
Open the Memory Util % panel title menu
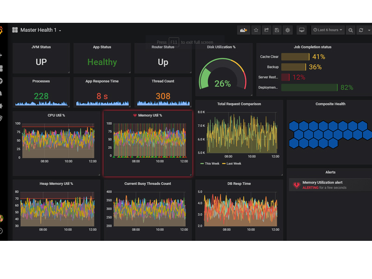[x=150, y=115]
